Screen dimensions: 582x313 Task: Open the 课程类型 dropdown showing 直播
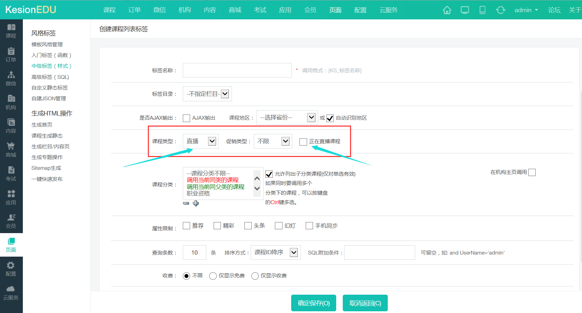point(201,141)
